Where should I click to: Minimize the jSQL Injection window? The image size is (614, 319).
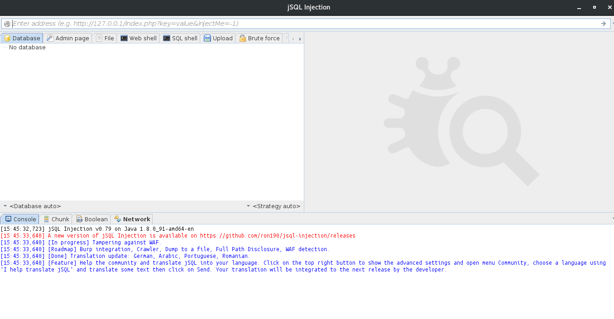click(x=579, y=8)
